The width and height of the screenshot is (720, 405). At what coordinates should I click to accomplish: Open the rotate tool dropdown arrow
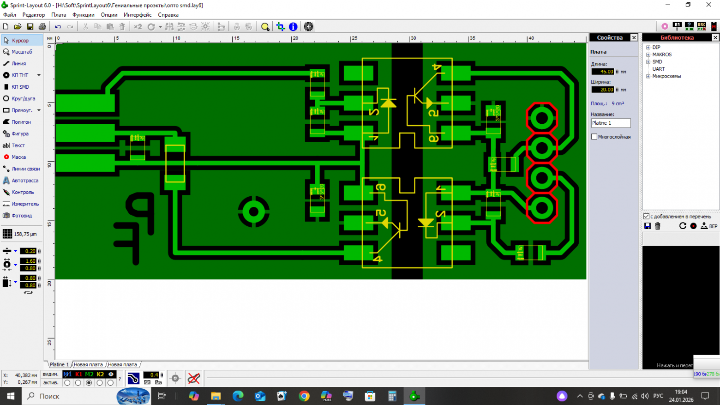160,27
